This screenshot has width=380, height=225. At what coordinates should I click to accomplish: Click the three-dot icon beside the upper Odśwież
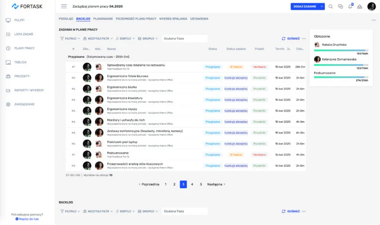304,38
